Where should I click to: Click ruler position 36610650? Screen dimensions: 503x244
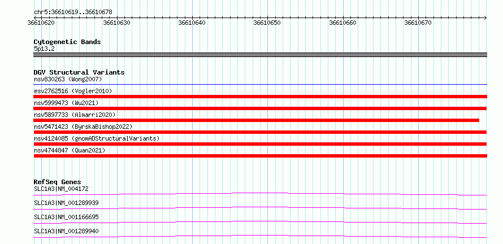[267, 23]
